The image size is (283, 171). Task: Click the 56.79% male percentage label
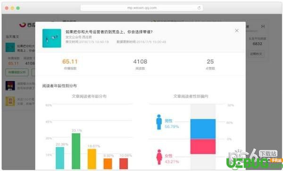(172, 127)
